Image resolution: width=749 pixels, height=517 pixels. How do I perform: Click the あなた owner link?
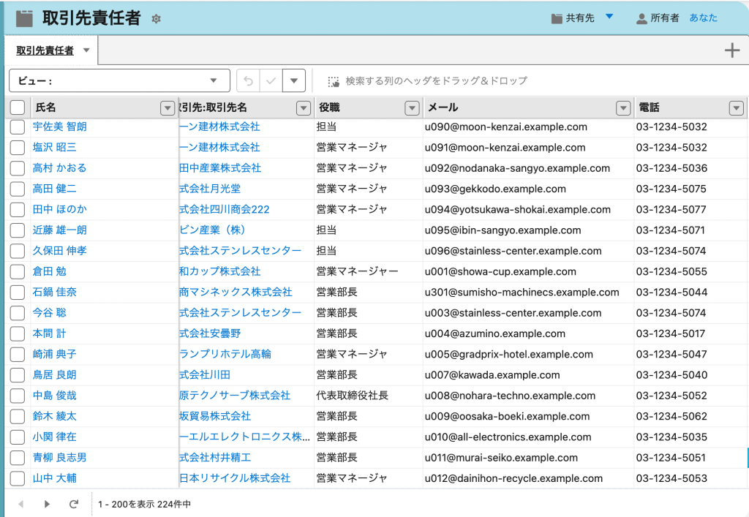pyautogui.click(x=703, y=18)
